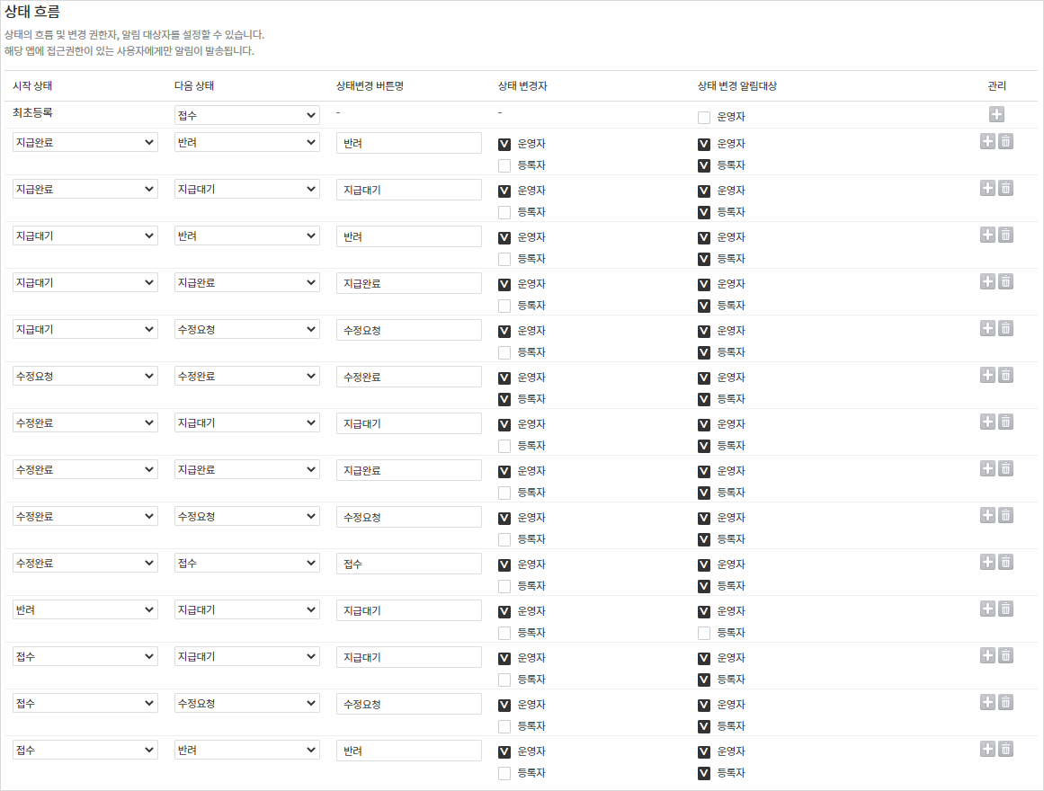Screen dimensions: 1044x791
Task: Add a row after 지급대기 to 지급완료 flow
Action: tap(987, 281)
